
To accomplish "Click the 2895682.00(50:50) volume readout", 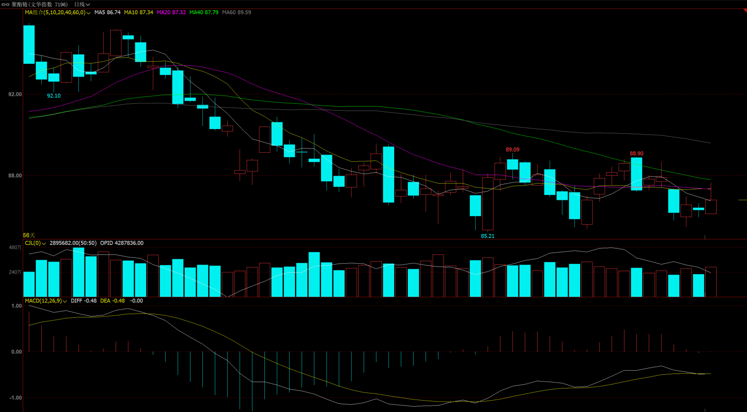I will tap(73, 243).
